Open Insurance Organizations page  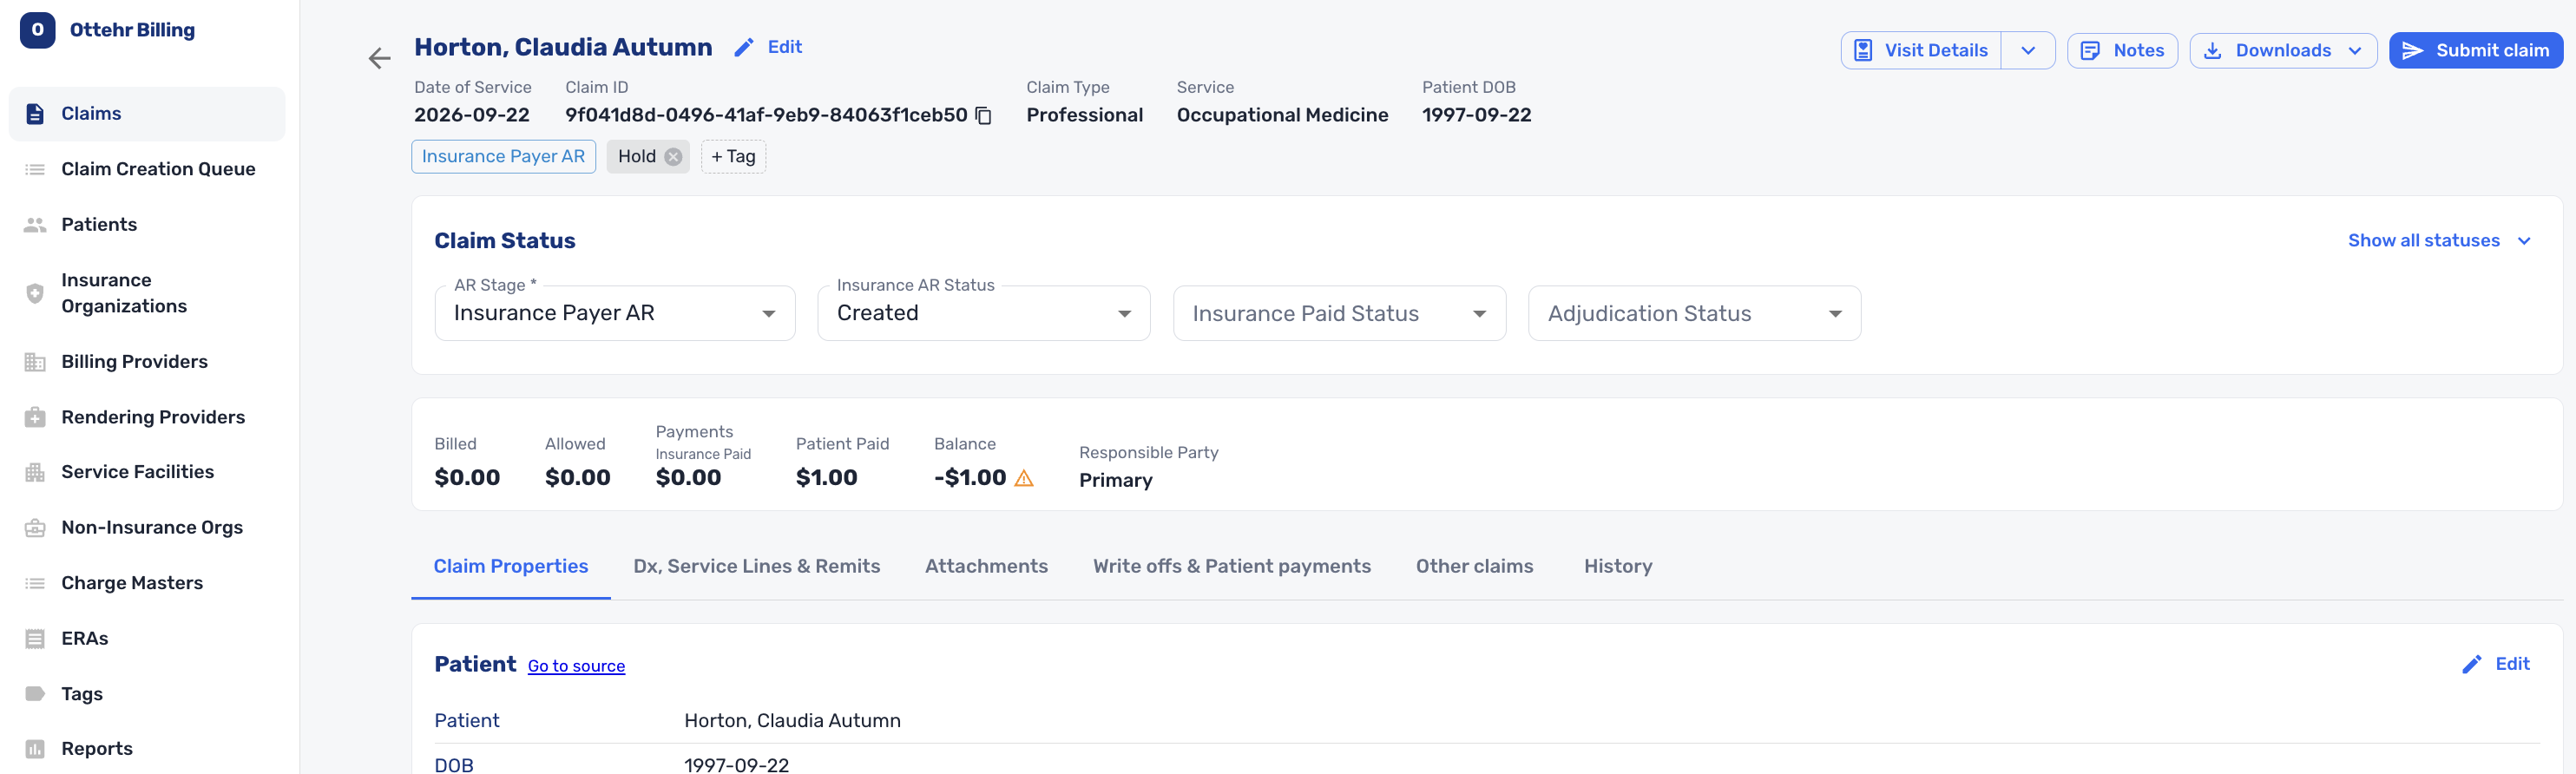point(147,293)
